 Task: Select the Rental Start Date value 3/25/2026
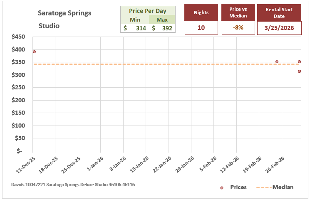pos(279,28)
